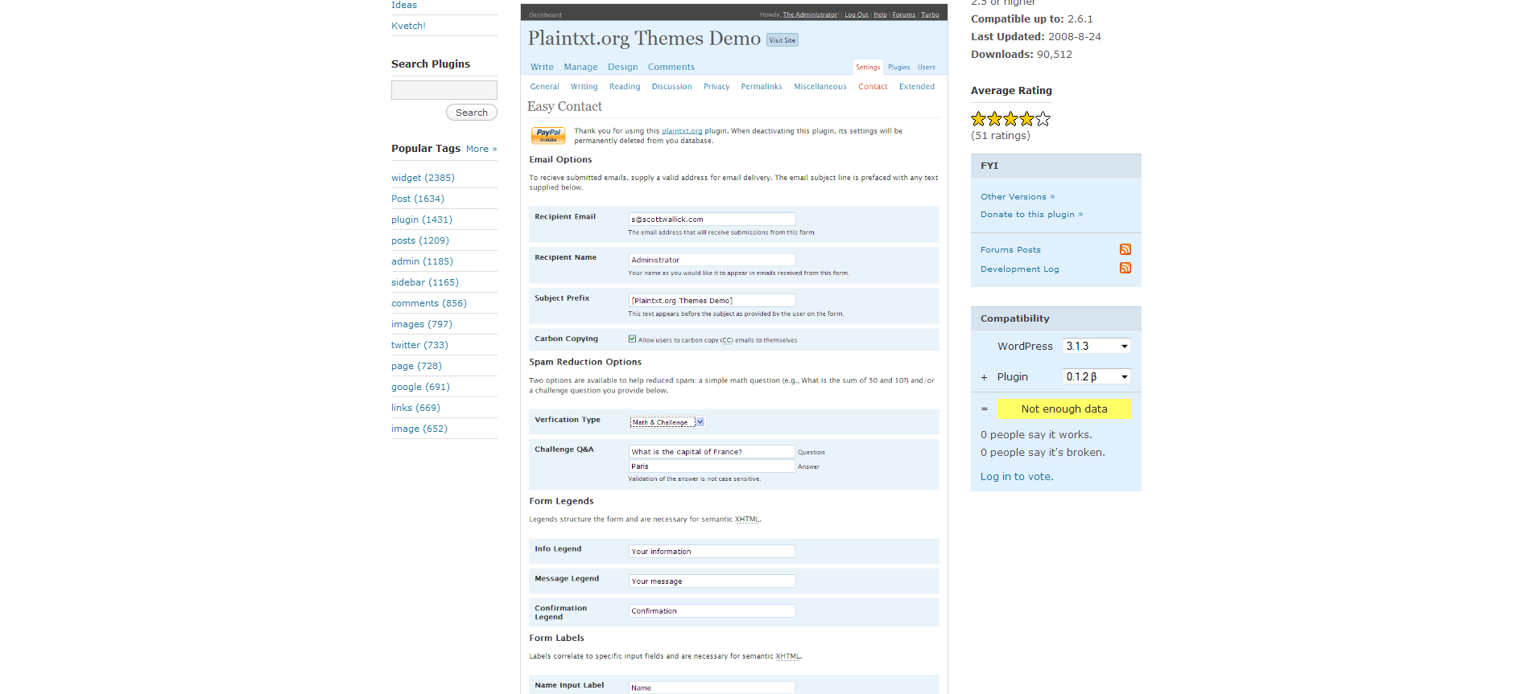Click the Visit Site button
This screenshot has width=1532, height=694.
782,40
